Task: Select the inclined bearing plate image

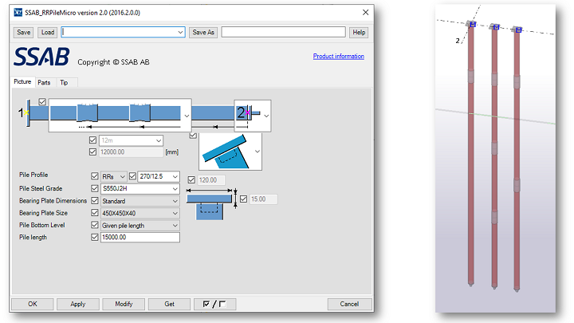Action: [x=226, y=152]
